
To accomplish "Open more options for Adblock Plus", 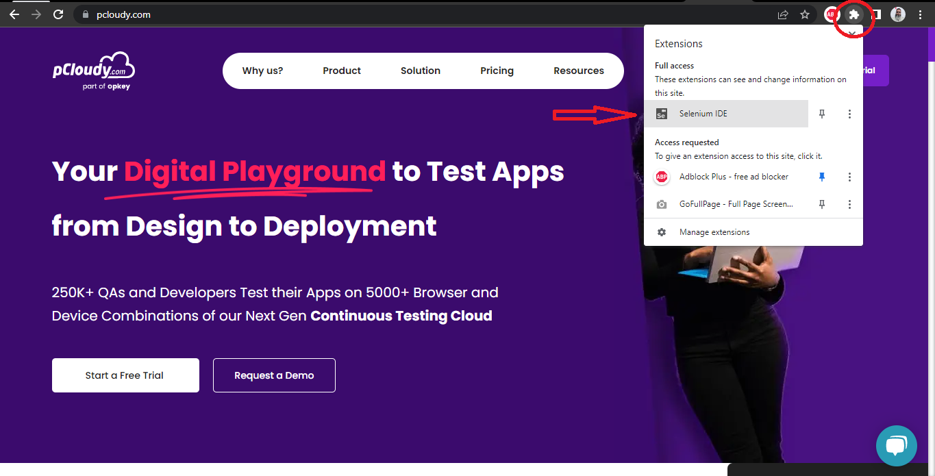I will [x=849, y=177].
